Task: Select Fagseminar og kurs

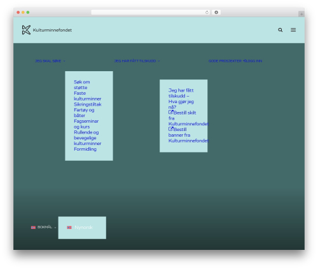Action: [x=86, y=124]
